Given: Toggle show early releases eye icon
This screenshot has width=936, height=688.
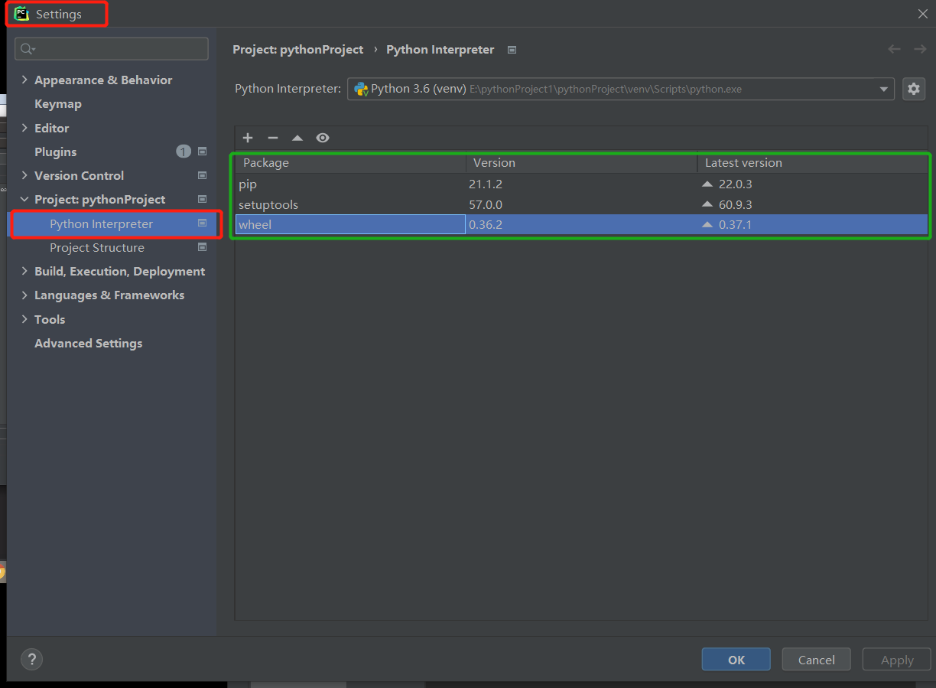Looking at the screenshot, I should click(323, 138).
